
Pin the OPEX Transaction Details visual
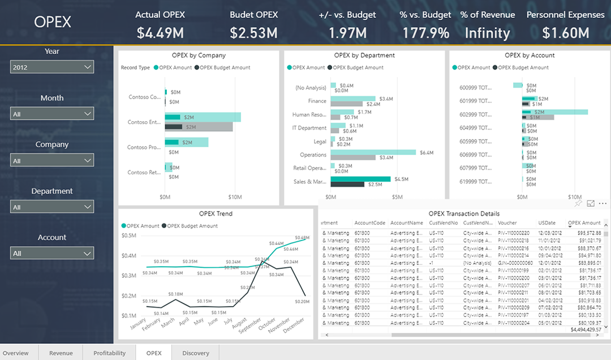[x=578, y=203]
